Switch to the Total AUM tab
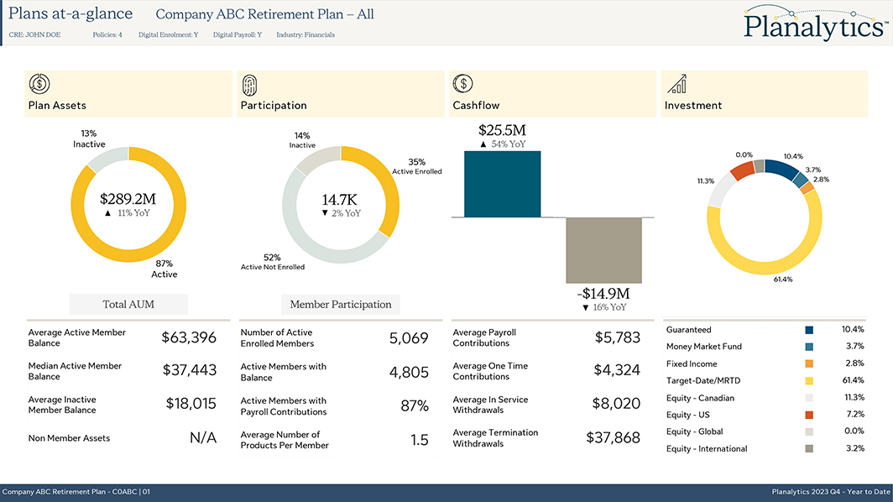 click(x=128, y=304)
